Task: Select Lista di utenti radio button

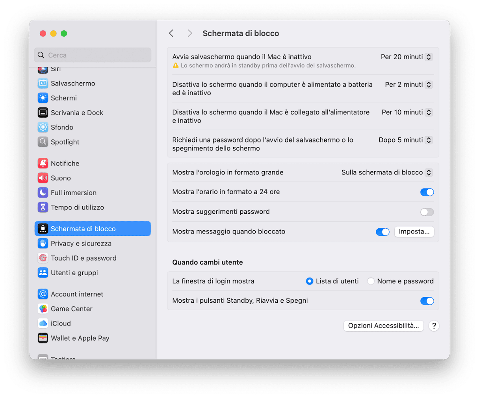Action: [310, 281]
